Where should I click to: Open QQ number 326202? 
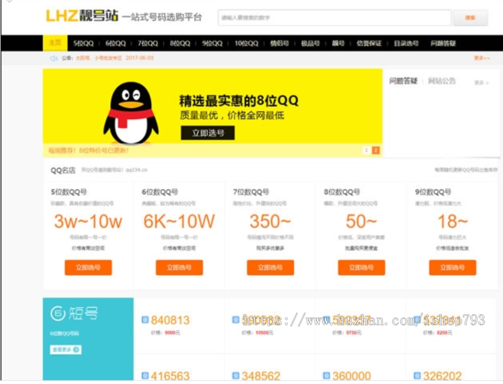pyautogui.click(x=443, y=376)
